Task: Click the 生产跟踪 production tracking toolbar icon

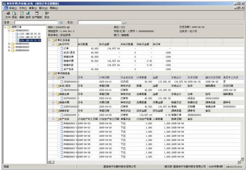Action: click(x=37, y=15)
